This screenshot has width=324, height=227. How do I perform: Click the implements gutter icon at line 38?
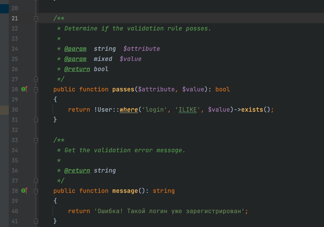pos(25,191)
